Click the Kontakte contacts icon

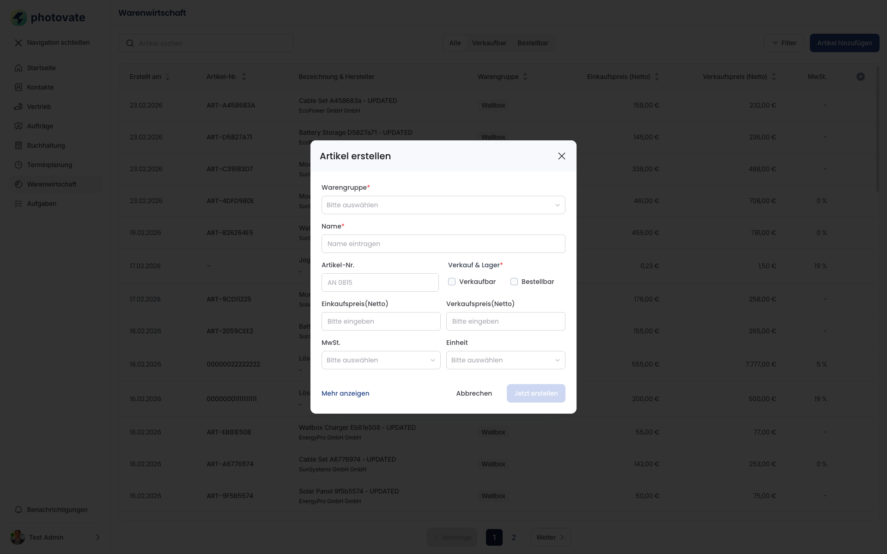tap(18, 87)
